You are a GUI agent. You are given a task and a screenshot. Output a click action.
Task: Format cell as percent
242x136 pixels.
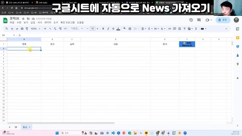click(50, 29)
